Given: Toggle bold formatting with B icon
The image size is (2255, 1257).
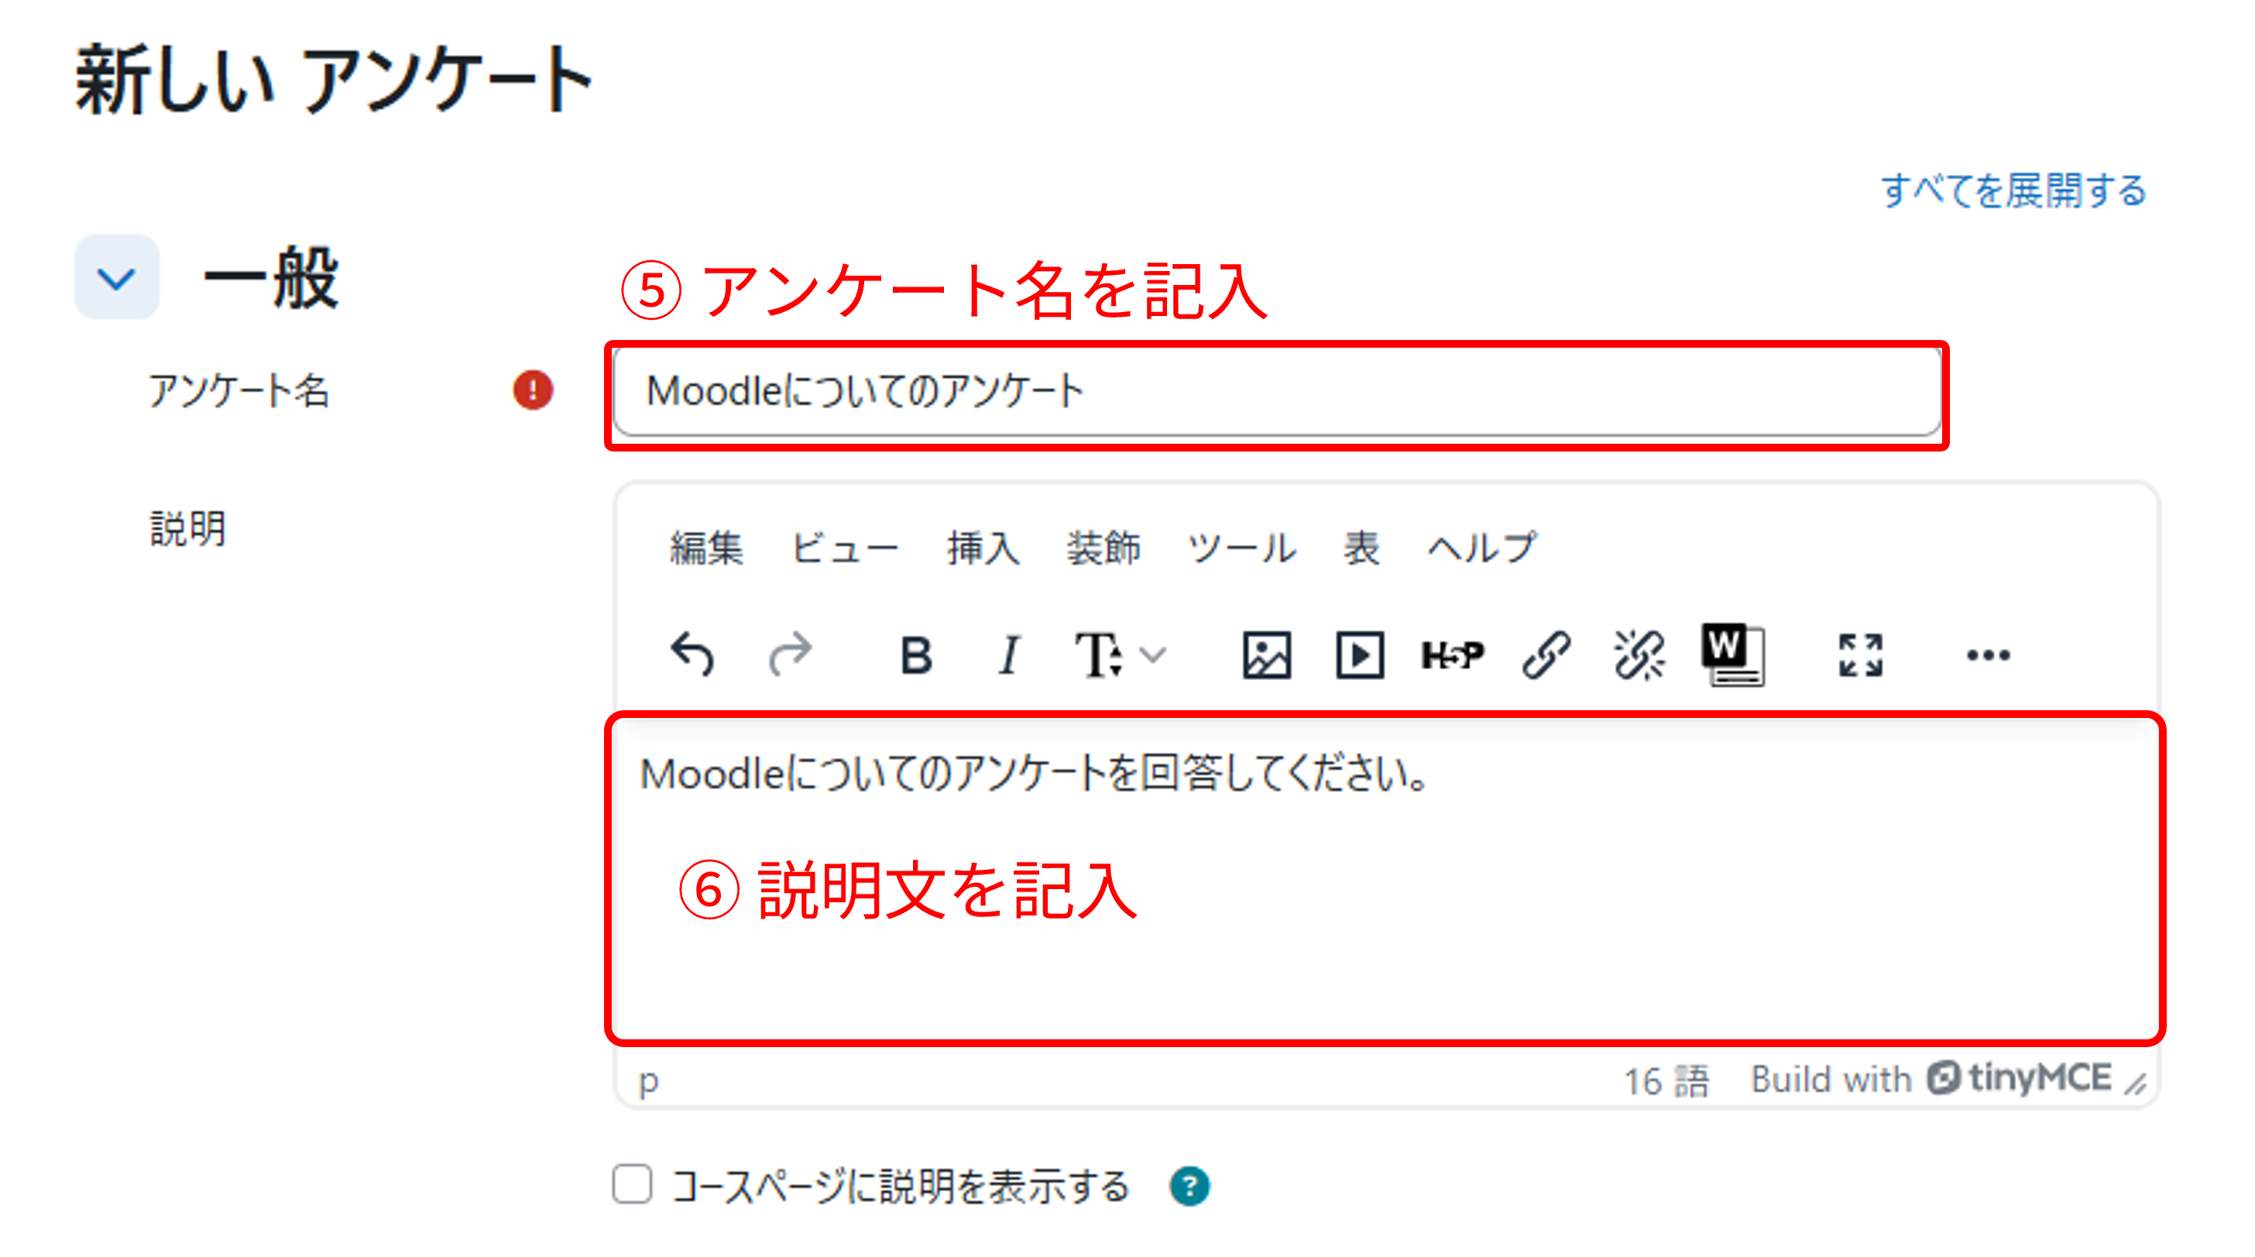Looking at the screenshot, I should point(915,654).
